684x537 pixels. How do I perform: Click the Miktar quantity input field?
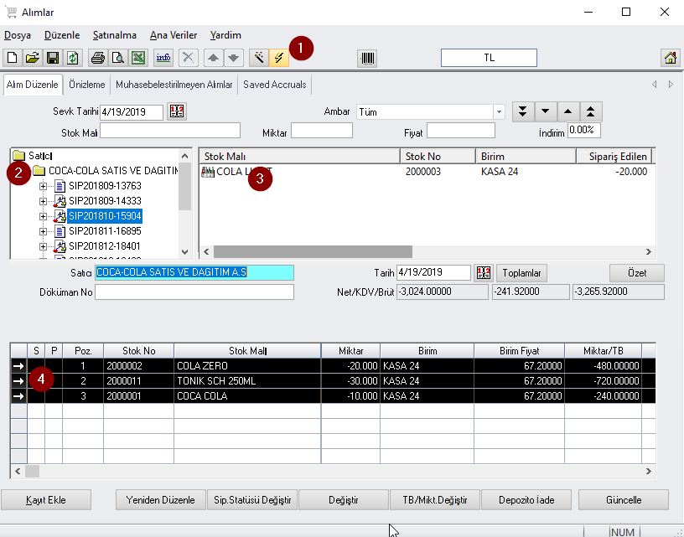pos(322,131)
